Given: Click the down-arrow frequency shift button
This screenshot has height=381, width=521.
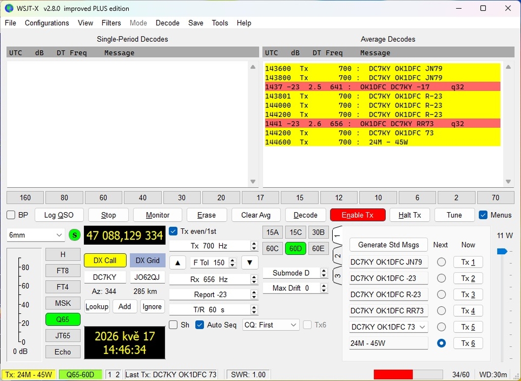Looking at the screenshot, I should 250,263.
